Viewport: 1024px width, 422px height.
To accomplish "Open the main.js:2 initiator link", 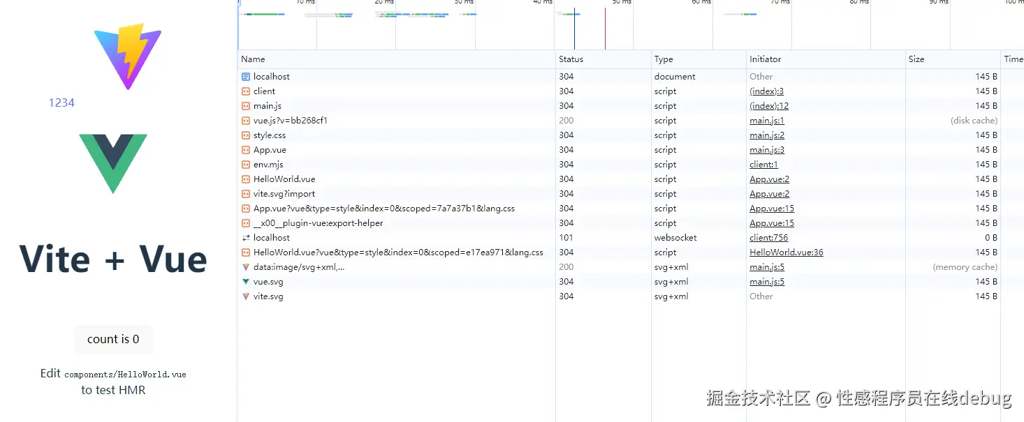I will click(767, 135).
